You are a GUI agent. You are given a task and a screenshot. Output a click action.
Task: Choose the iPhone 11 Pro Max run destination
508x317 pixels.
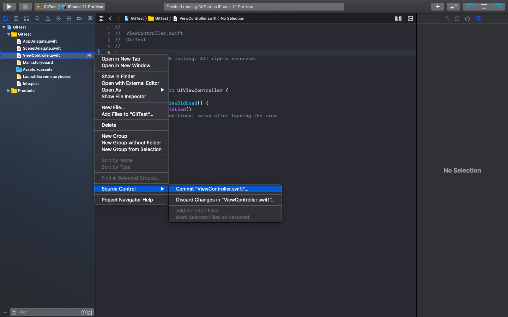(x=83, y=7)
